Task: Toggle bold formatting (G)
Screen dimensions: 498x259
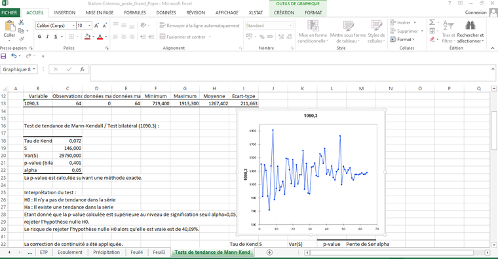Action: (39, 37)
